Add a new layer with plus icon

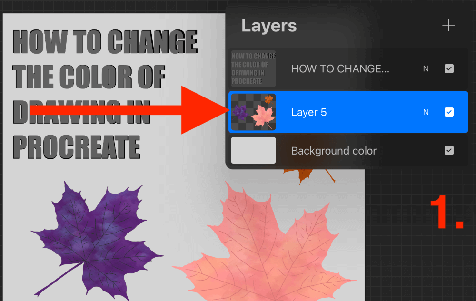tap(448, 26)
